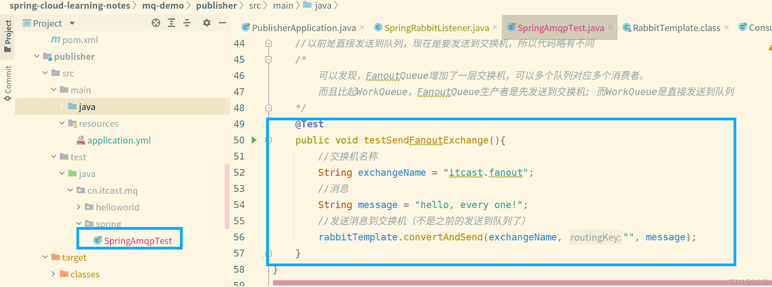This screenshot has height=287, width=772.
Task: Click spring-cloud-learning-notes breadcrumb
Action: pyautogui.click(x=70, y=6)
